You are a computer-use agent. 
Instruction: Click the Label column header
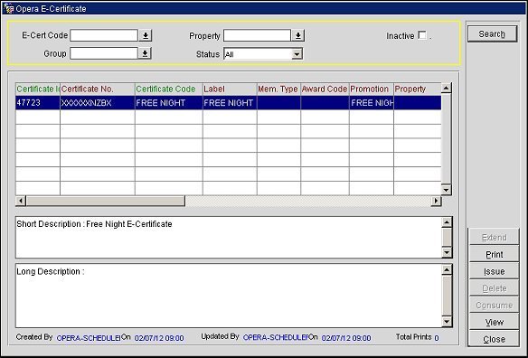(230, 89)
